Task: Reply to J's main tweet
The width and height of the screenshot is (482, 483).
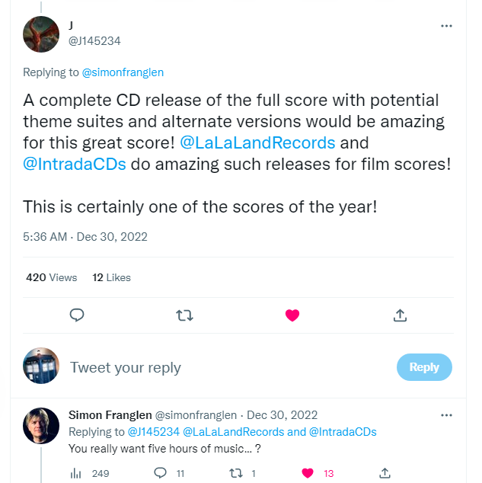Action: pos(76,315)
